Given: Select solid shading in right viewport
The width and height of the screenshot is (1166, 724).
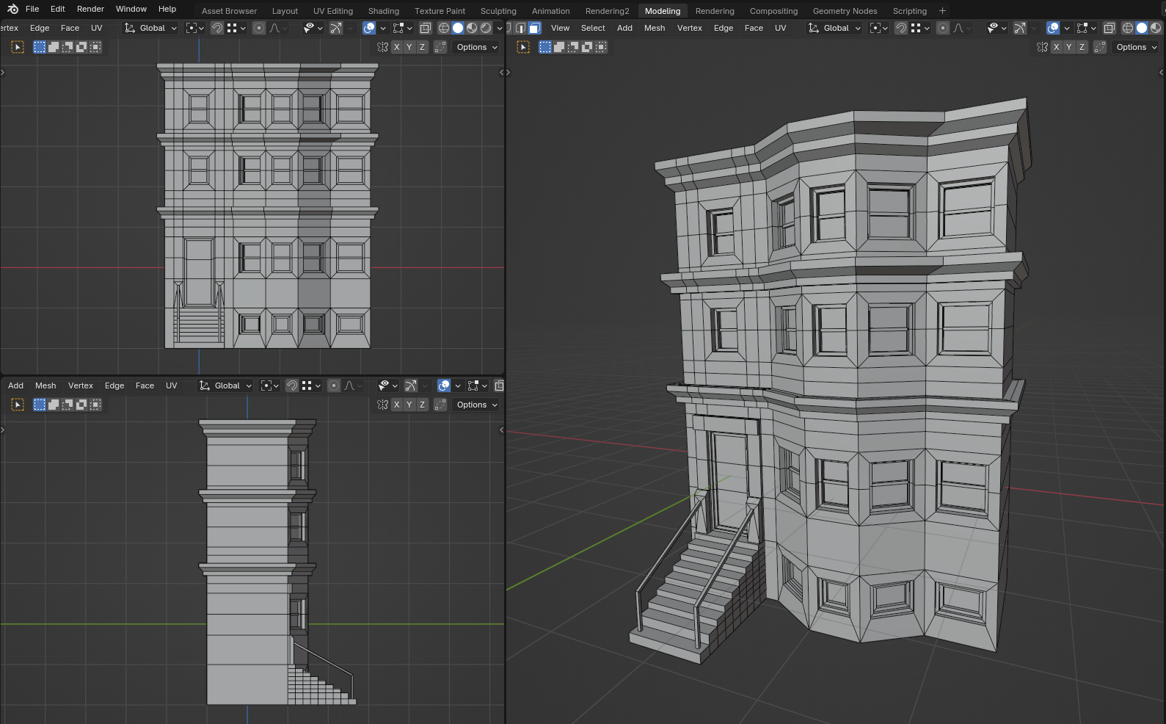Looking at the screenshot, I should click(1142, 28).
